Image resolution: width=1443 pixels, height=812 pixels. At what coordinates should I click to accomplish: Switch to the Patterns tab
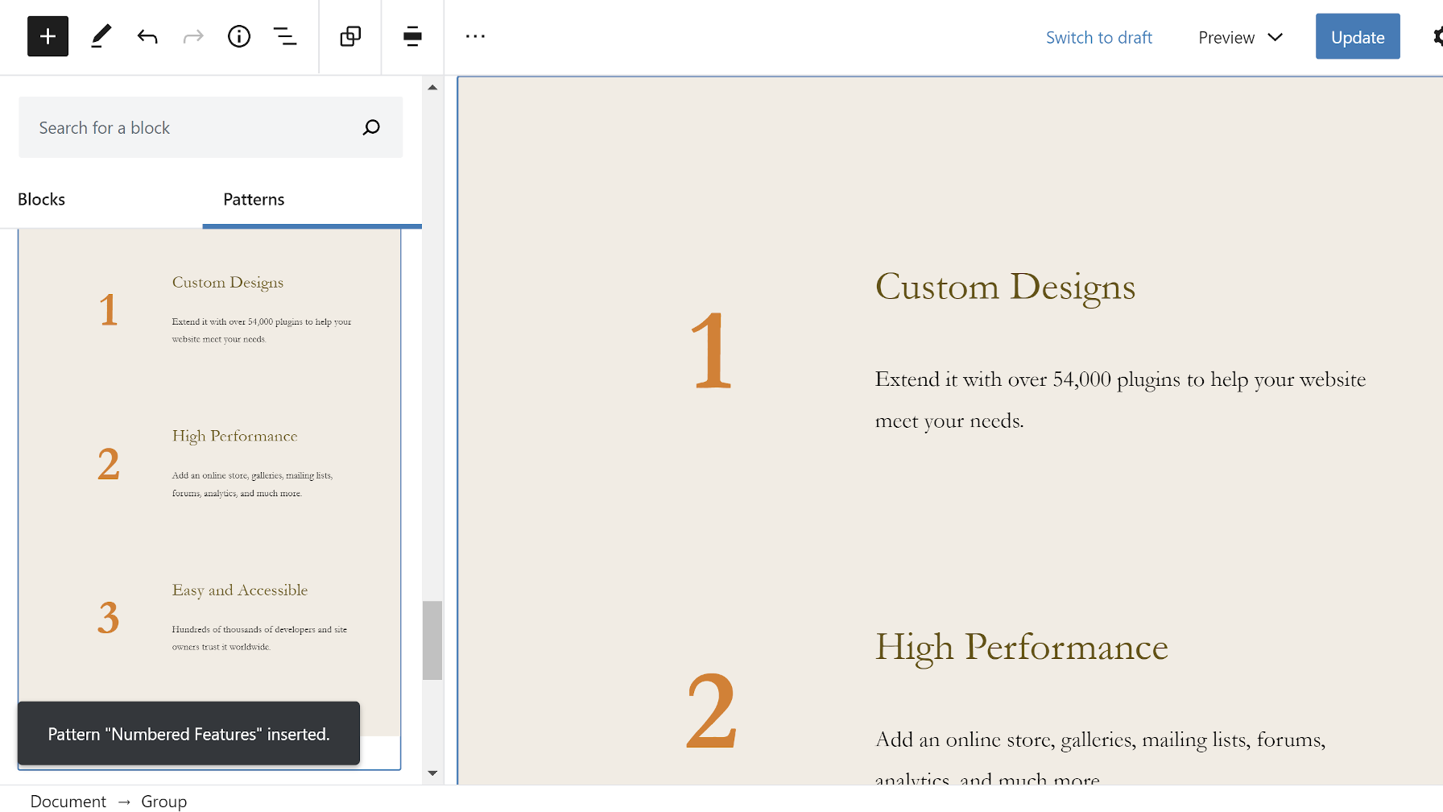point(253,199)
